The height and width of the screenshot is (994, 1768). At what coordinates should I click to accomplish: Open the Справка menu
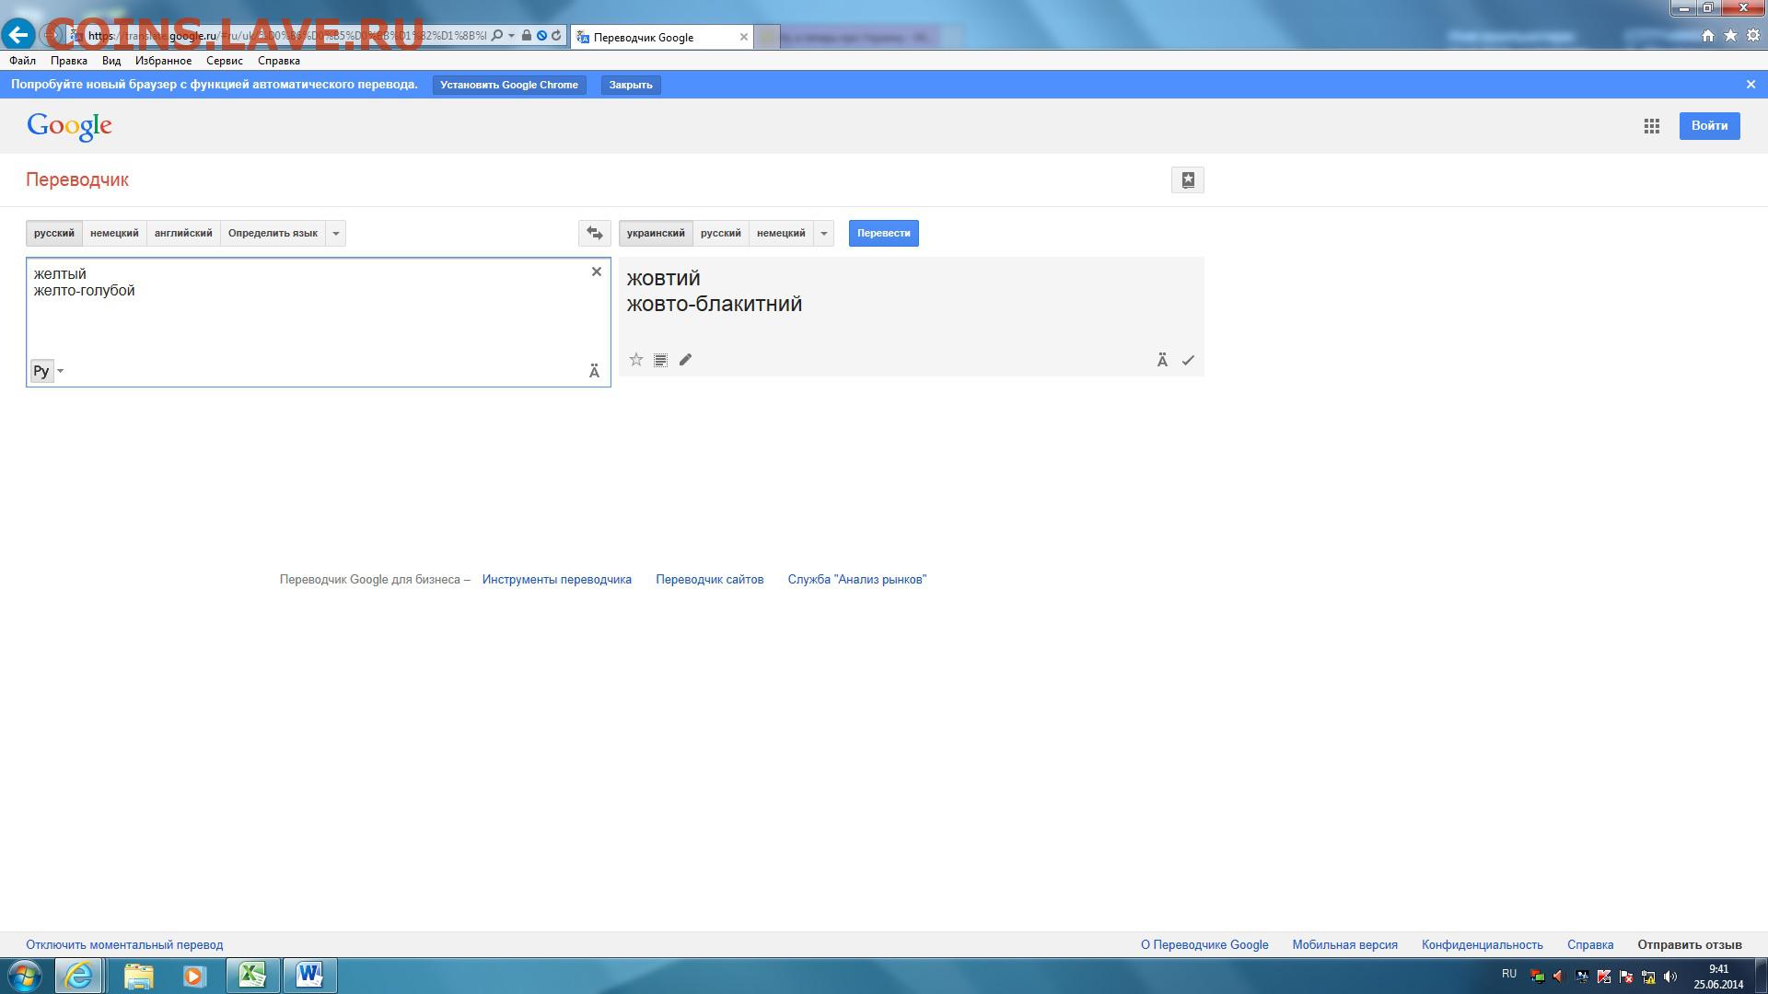point(279,61)
